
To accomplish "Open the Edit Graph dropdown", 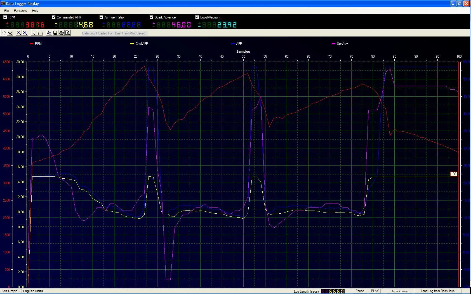I will coord(11,291).
